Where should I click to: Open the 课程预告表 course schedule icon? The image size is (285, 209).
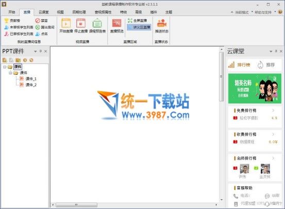pos(97,23)
